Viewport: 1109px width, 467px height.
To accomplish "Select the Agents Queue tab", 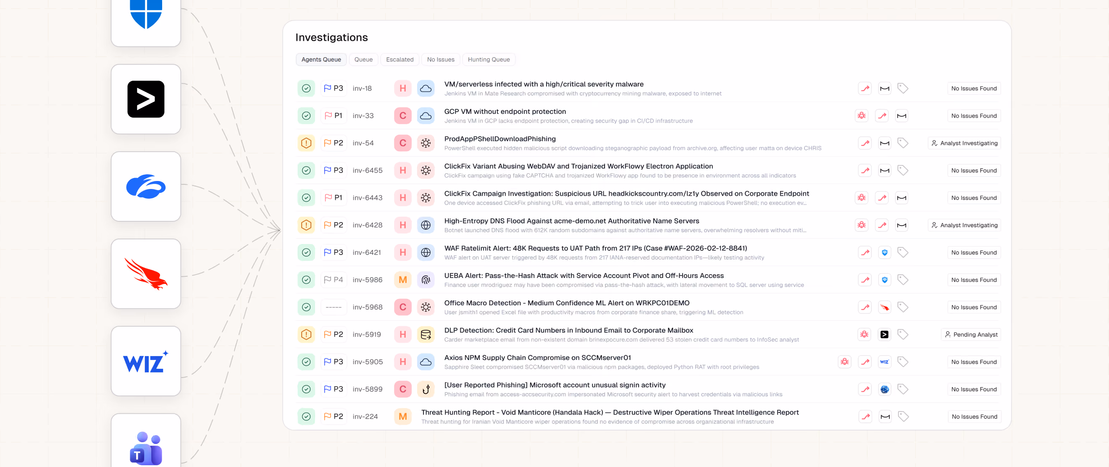I will click(321, 59).
